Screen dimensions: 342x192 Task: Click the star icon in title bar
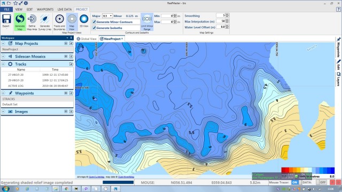[x=15, y=3]
